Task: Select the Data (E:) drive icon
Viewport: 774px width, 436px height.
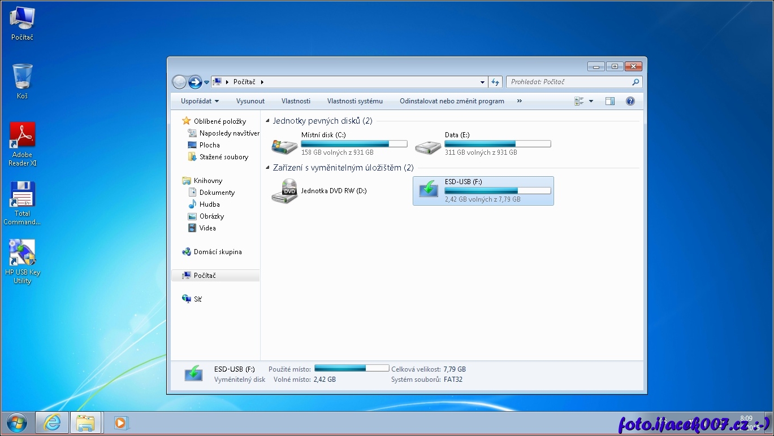Action: [x=428, y=146]
